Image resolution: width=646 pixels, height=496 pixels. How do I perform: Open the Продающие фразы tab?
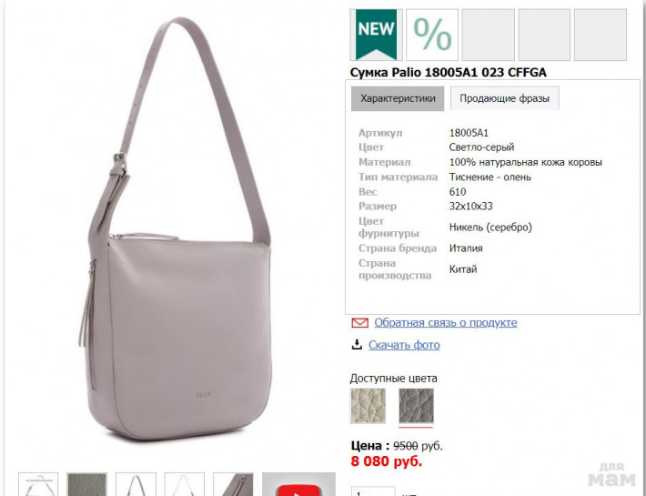click(x=504, y=98)
